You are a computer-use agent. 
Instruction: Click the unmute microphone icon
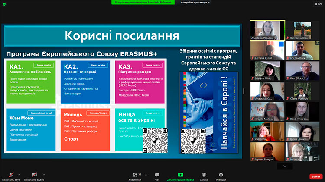click(x=11, y=175)
